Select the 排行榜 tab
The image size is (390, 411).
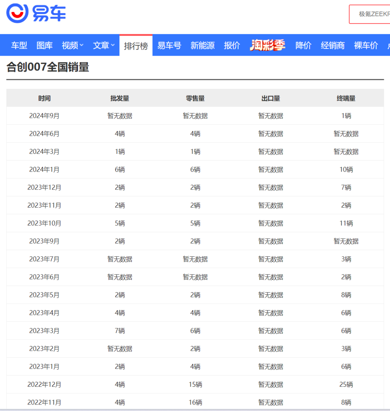(x=136, y=46)
